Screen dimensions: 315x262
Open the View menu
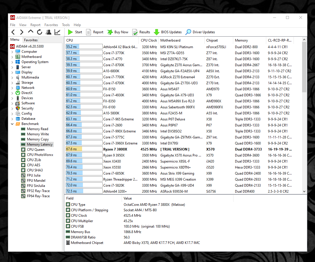click(x=23, y=25)
